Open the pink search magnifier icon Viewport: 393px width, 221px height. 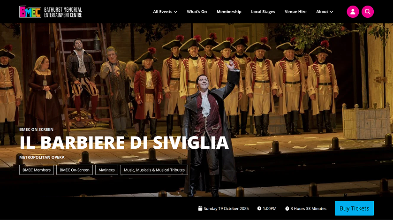[x=367, y=12]
